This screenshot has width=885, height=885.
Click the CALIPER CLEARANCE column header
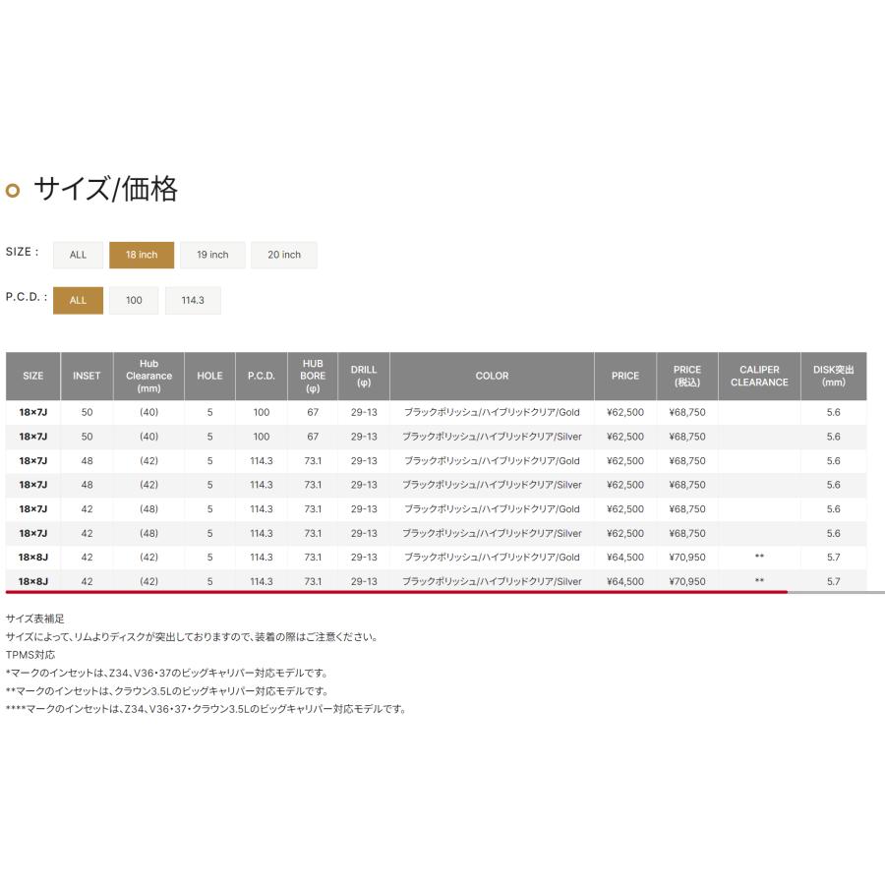coord(759,376)
